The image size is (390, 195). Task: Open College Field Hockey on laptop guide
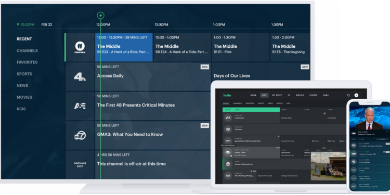[x=295, y=176]
